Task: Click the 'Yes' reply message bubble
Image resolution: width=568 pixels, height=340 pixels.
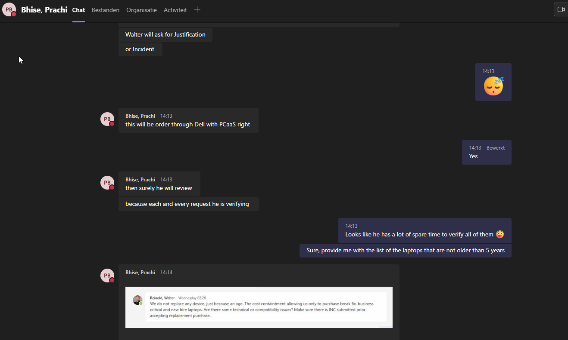Action: 474,156
